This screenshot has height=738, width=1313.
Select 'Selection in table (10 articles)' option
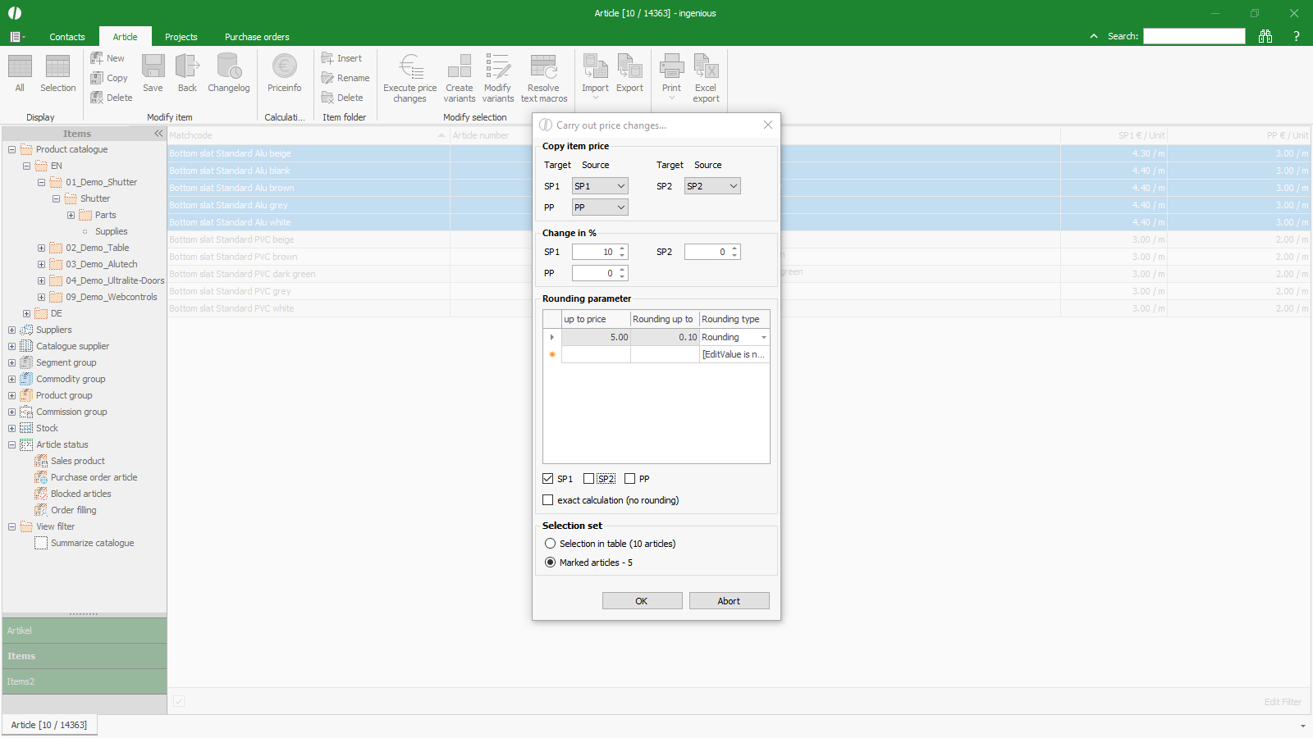coord(551,544)
